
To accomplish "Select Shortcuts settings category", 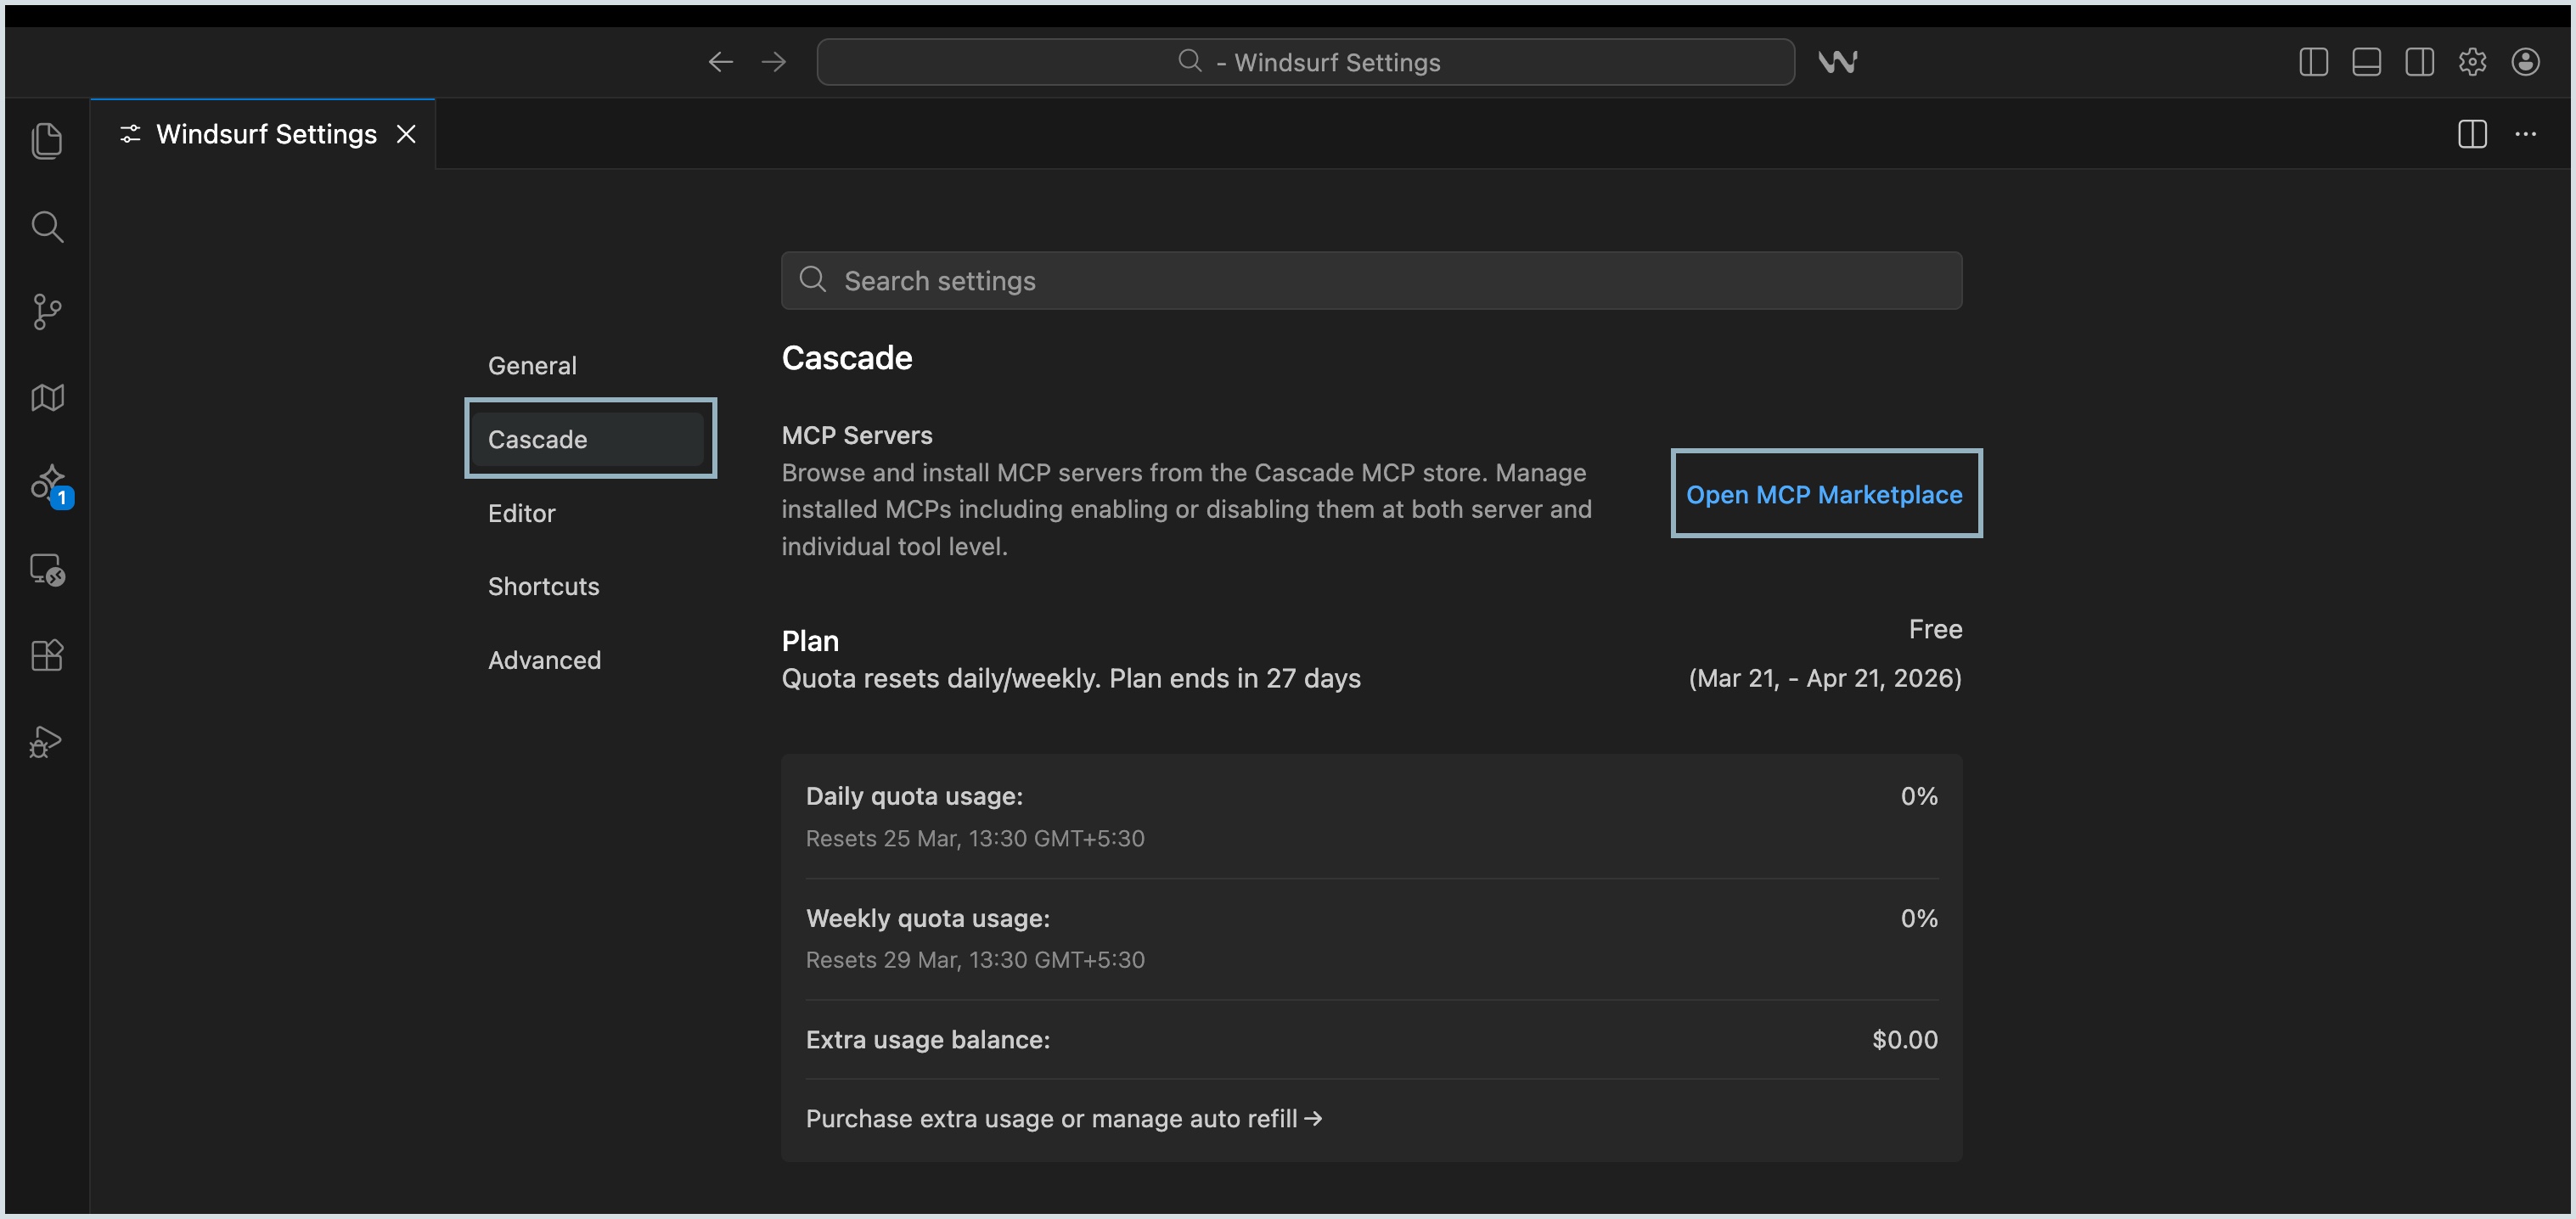I will 543,586.
